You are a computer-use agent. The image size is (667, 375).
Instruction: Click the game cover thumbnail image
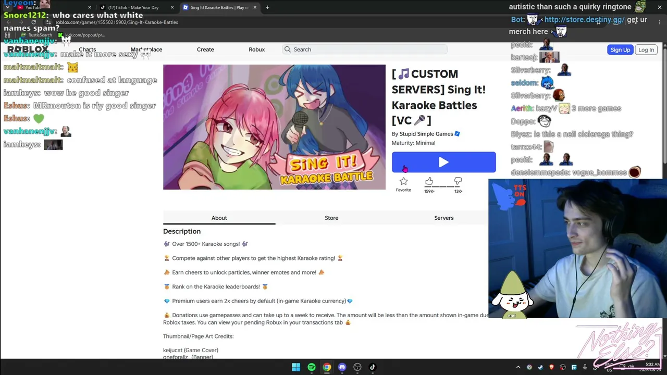(274, 127)
